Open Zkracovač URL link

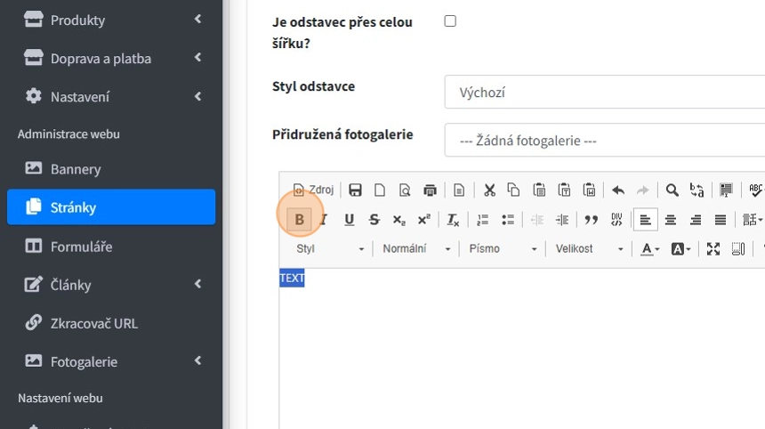[x=93, y=323]
